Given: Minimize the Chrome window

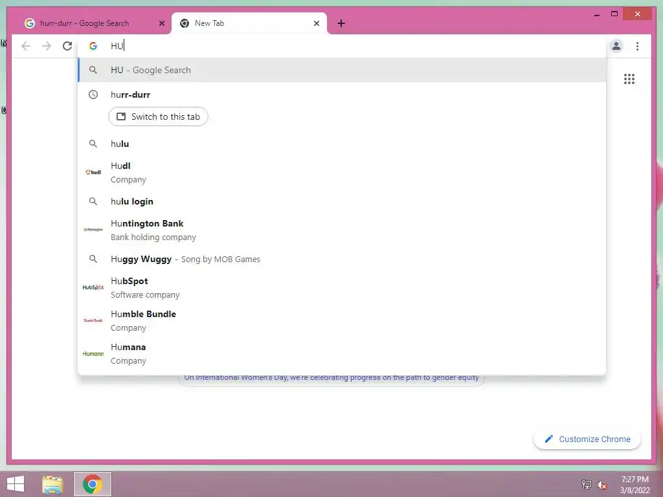Looking at the screenshot, I should (596, 14).
